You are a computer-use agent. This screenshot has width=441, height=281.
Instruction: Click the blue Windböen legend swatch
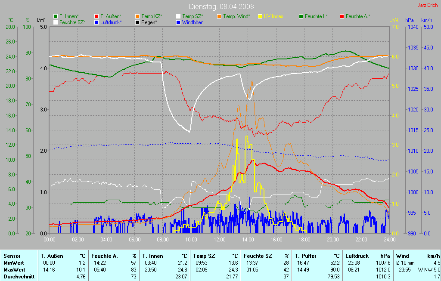tap(178, 22)
